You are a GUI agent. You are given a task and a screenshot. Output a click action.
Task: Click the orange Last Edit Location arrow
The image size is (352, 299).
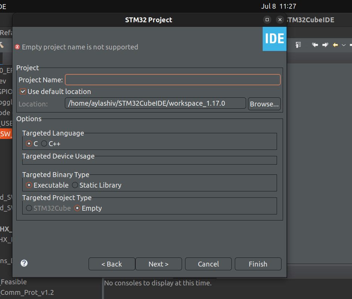click(x=335, y=45)
